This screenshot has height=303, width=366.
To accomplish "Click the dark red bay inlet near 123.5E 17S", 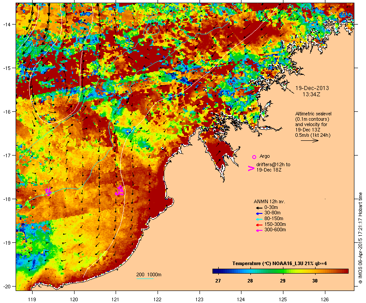I will 218,151.
